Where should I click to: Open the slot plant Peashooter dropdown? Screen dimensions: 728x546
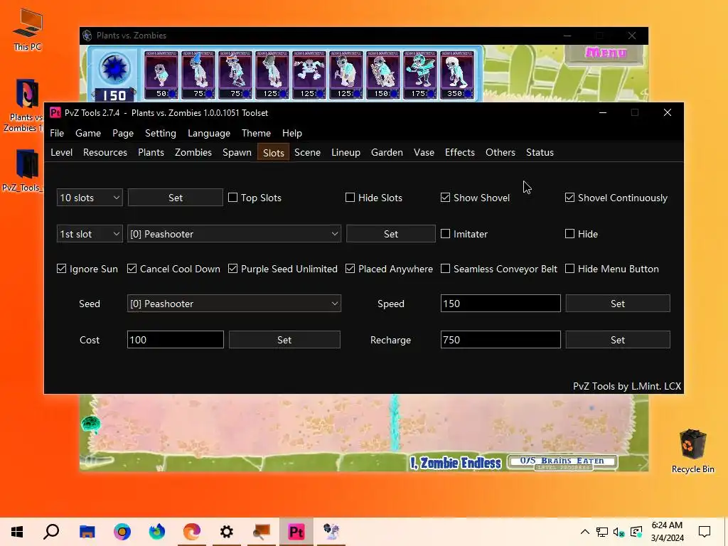pyautogui.click(x=234, y=233)
